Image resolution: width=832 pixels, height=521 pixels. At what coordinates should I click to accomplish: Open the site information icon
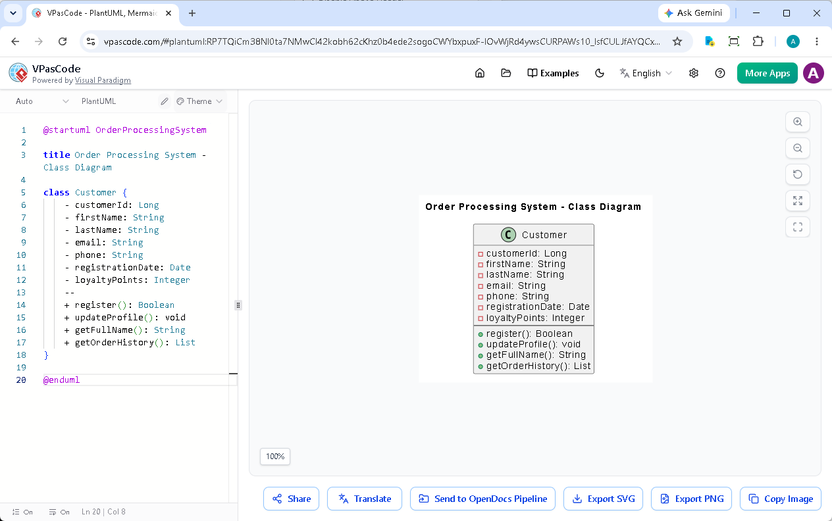coord(91,41)
